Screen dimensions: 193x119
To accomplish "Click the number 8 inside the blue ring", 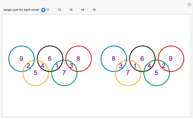I will pyautogui.click(x=113, y=59).
